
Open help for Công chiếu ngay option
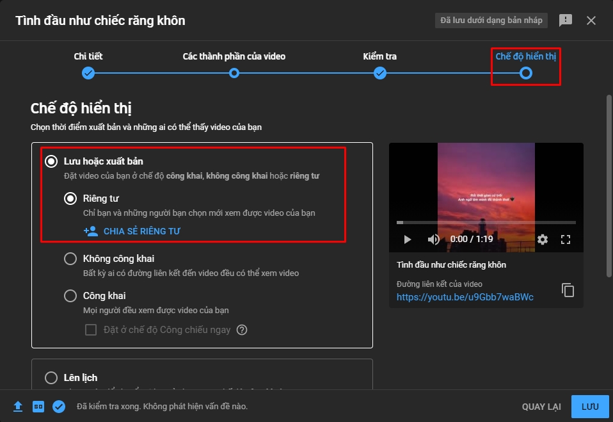(x=242, y=330)
